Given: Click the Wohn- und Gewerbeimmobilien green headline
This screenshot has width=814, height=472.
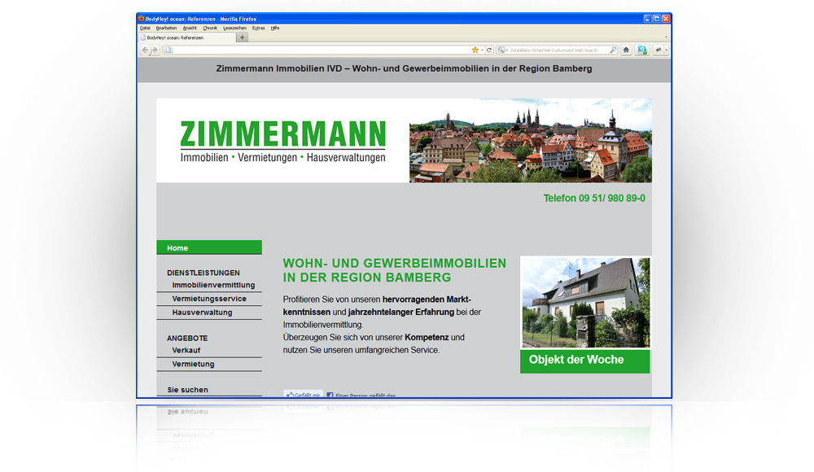Looking at the screenshot, I should pyautogui.click(x=395, y=270).
